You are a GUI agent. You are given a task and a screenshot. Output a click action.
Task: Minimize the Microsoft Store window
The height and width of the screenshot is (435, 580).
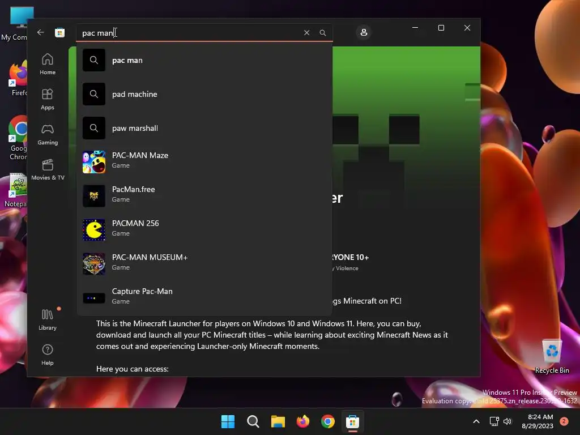415,28
